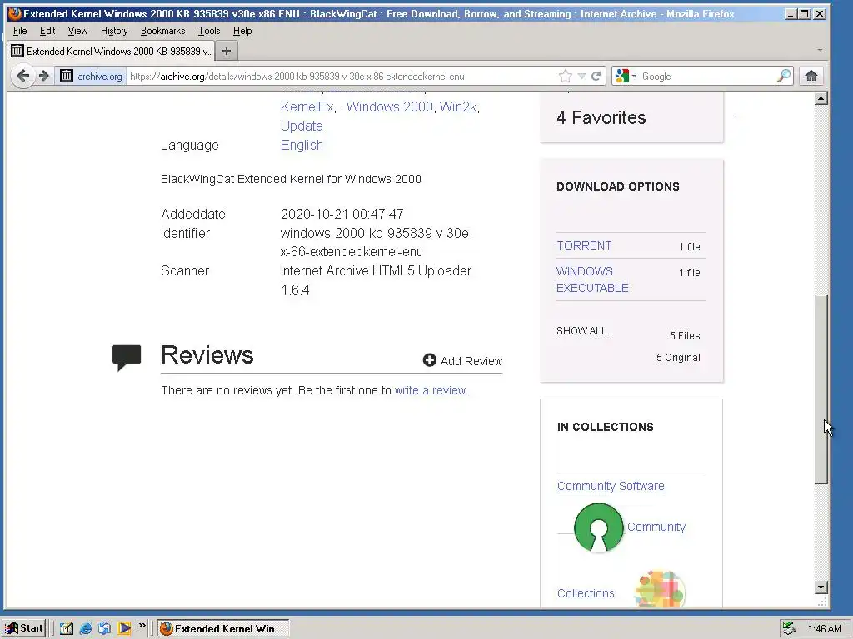Image resolution: width=853 pixels, height=639 pixels.
Task: Open the View menu
Action: pos(77,31)
